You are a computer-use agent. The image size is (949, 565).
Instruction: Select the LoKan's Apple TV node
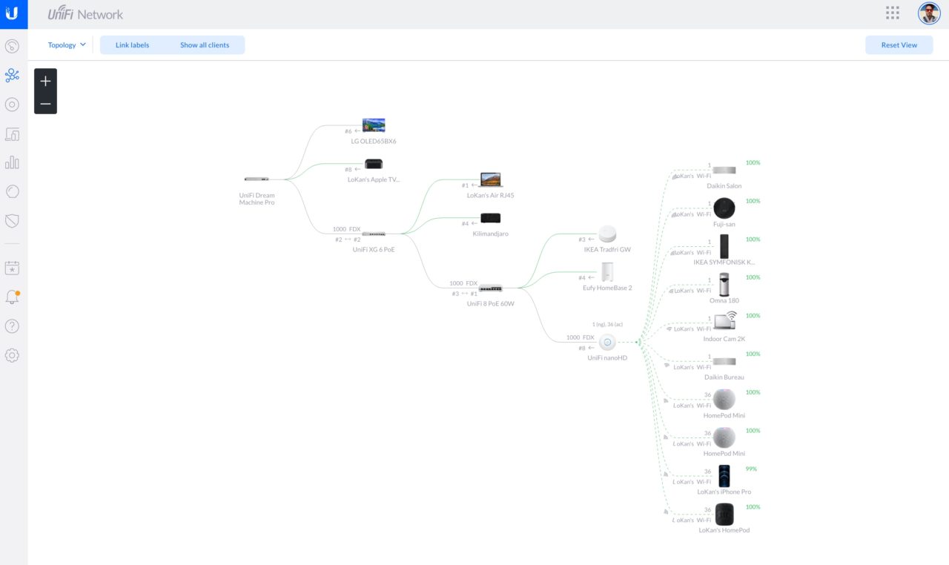pyautogui.click(x=374, y=164)
